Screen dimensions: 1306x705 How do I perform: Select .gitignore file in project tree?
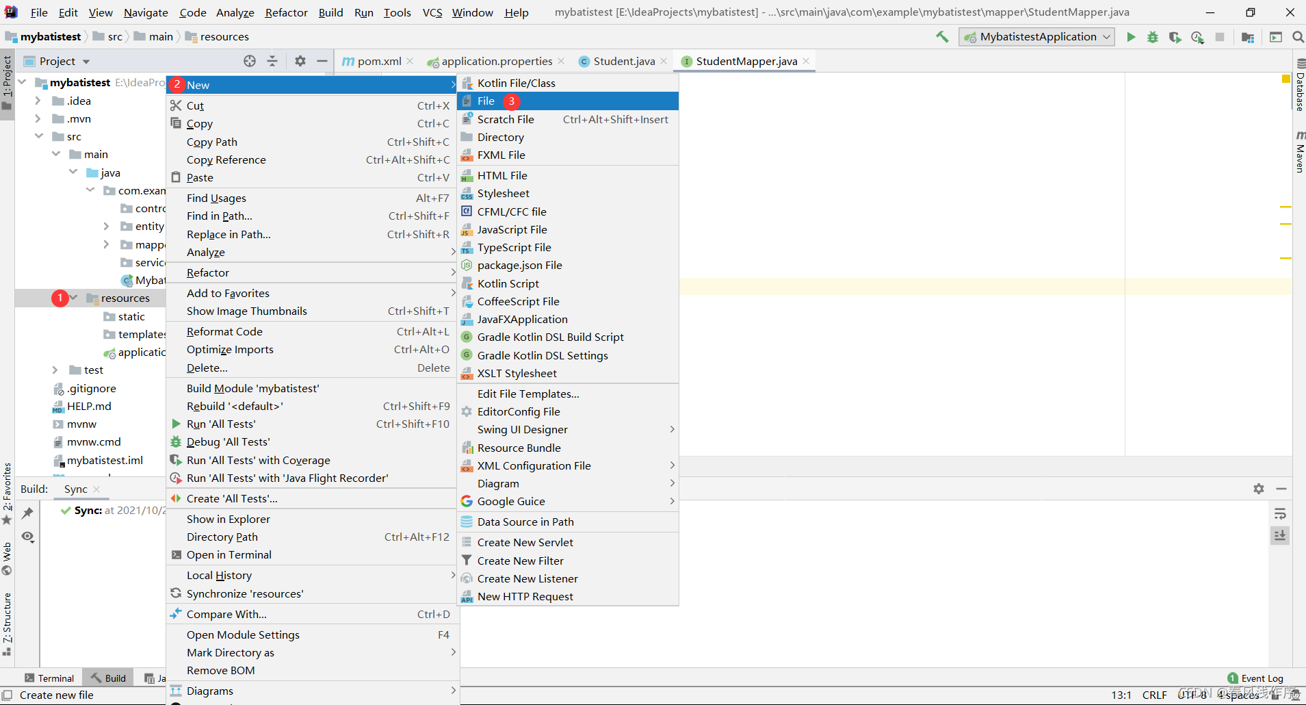[x=92, y=388]
